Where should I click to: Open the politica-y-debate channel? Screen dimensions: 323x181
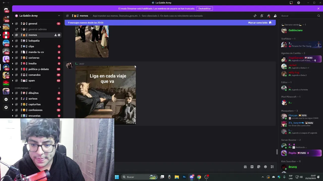pyautogui.click(x=37, y=69)
